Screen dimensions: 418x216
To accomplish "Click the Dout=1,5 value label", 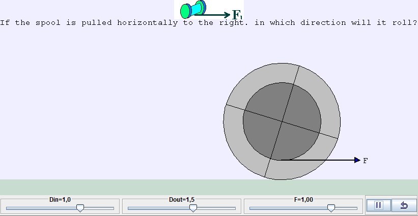I will 182,200.
